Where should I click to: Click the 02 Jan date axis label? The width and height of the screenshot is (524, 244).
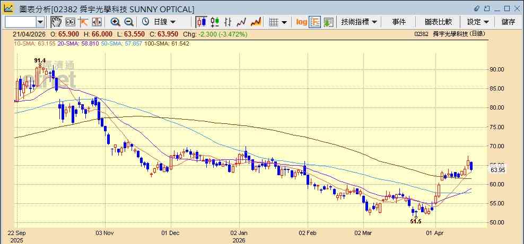239,233
